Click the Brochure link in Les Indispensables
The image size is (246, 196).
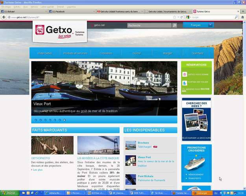point(143,143)
